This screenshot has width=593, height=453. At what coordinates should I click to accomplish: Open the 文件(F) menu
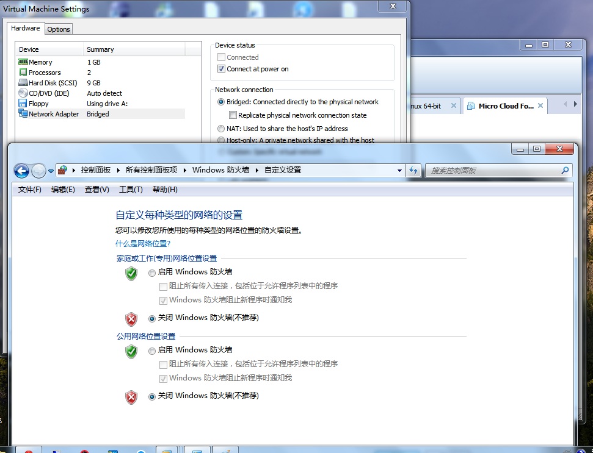pos(30,190)
